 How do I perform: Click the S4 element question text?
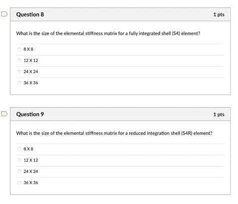pos(108,34)
